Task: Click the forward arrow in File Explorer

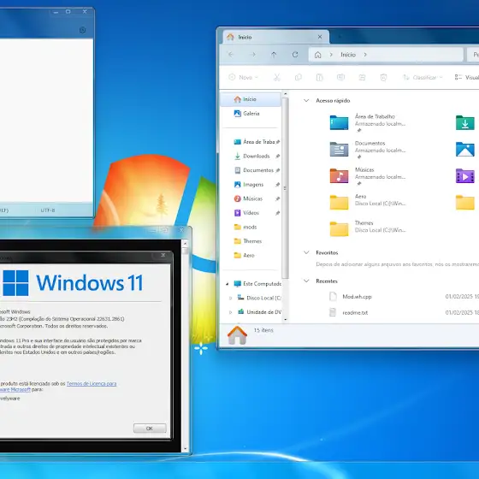Action: 253,55
